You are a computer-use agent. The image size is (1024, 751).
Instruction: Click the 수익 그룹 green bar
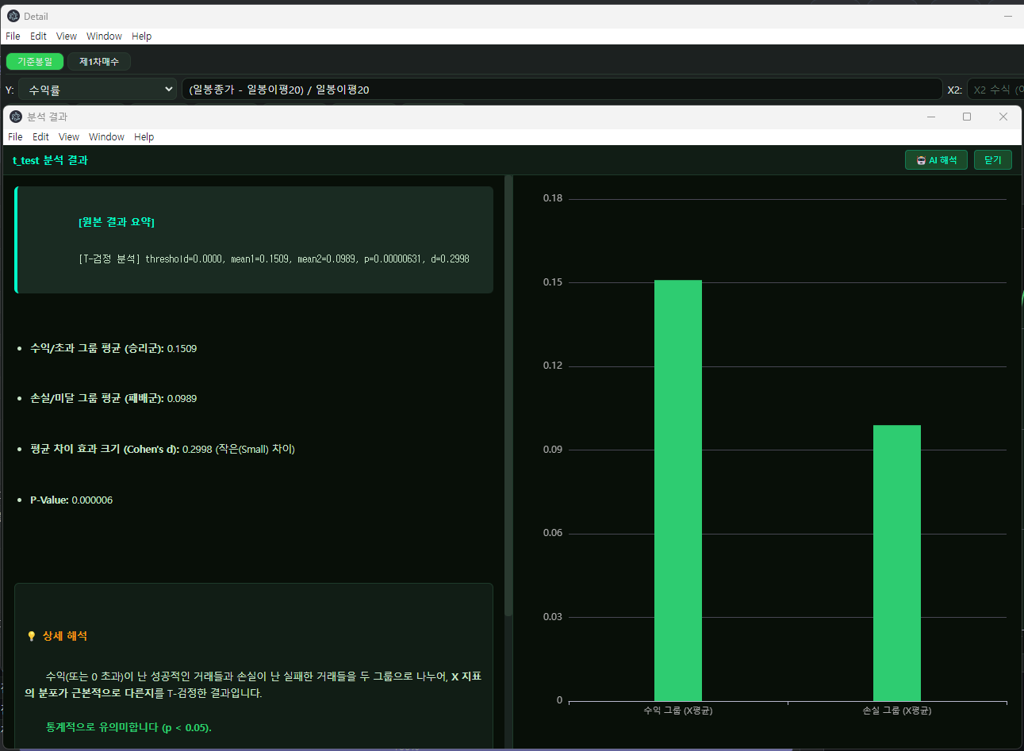(678, 490)
